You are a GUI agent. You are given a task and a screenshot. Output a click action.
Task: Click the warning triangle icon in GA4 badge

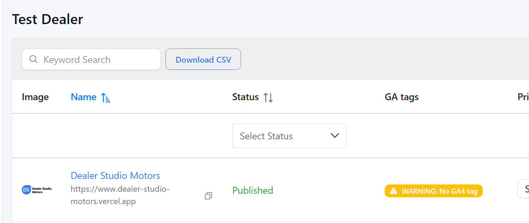click(x=393, y=191)
